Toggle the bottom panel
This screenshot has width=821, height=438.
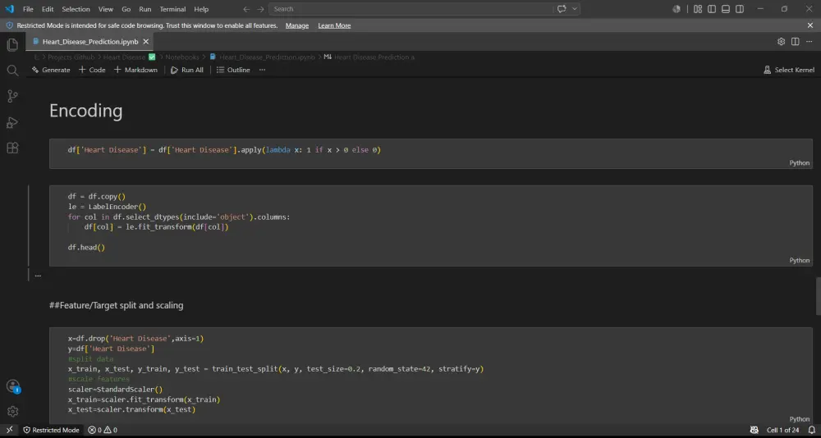click(x=726, y=9)
